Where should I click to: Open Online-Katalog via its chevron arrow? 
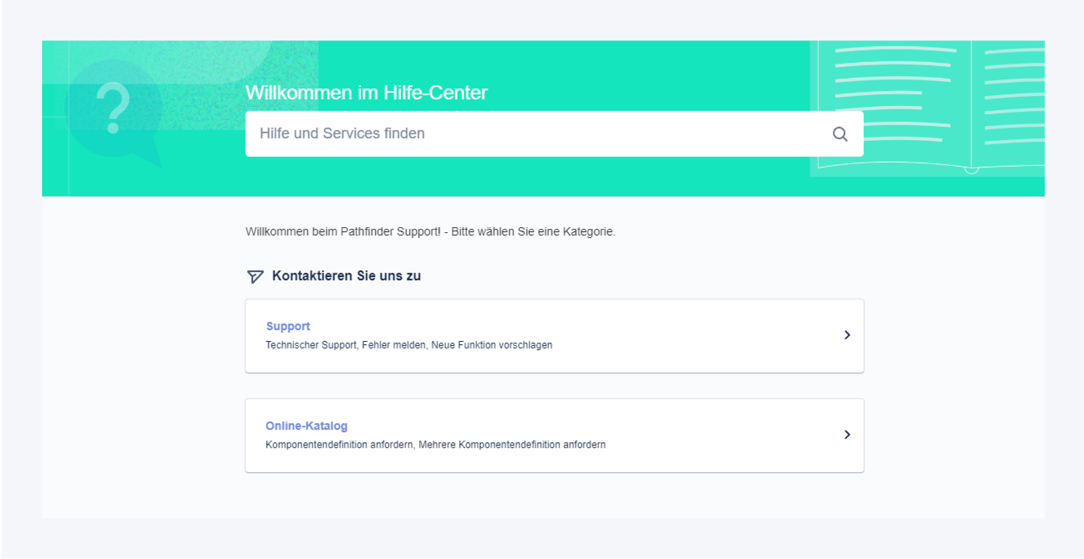pyautogui.click(x=847, y=434)
